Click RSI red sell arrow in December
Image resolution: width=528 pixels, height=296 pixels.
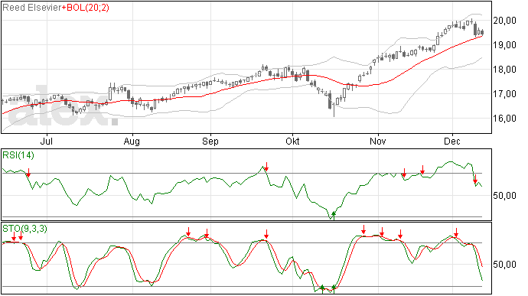pyautogui.click(x=475, y=179)
